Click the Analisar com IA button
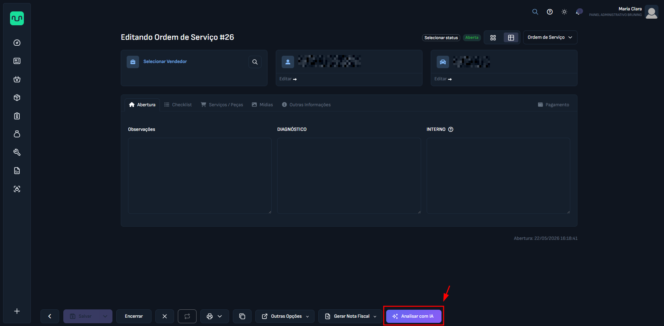The image size is (664, 326). 413,316
